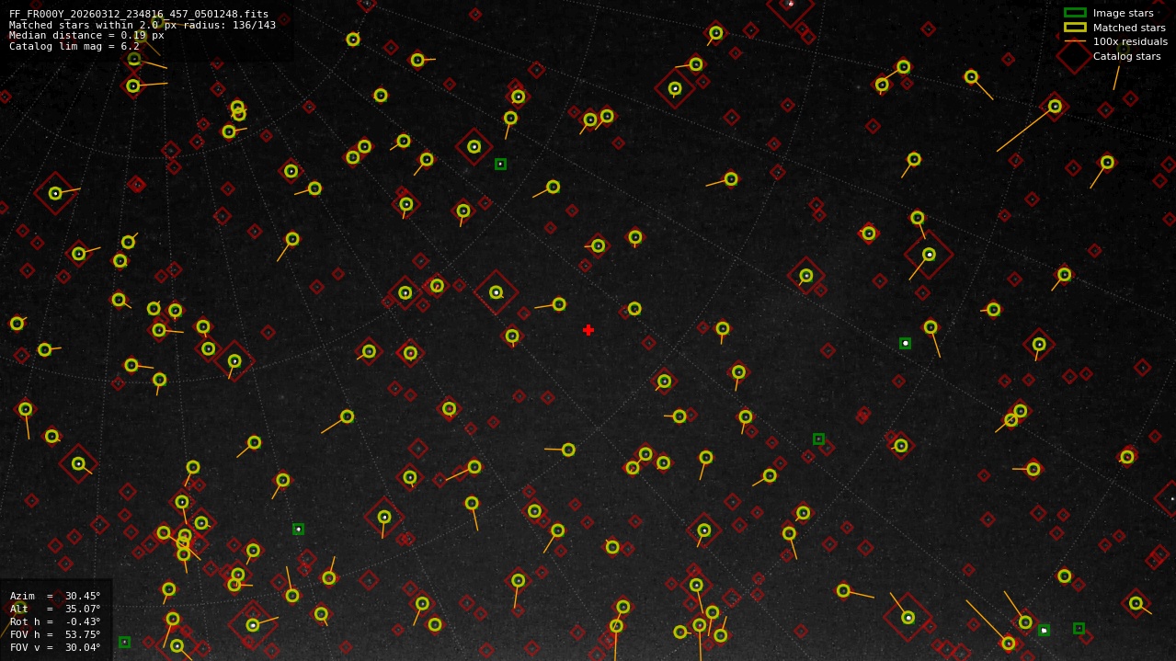The image size is (1176, 661).
Task: Click the Rot h -0.43° readout
Action: [55, 621]
